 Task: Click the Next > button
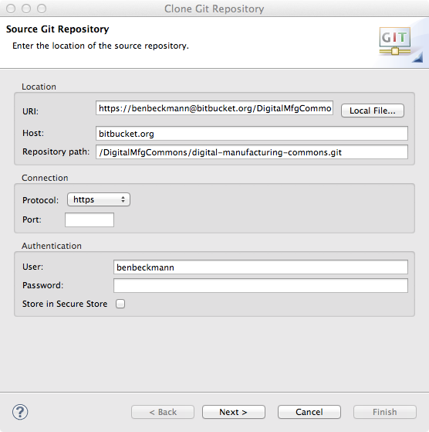pos(234,412)
